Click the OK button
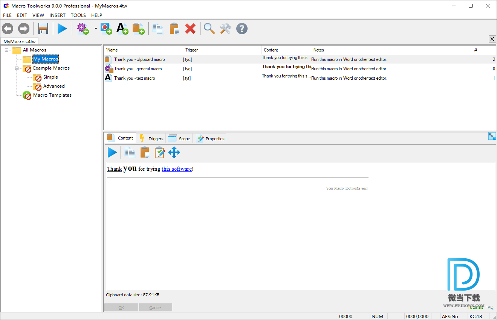The width and height of the screenshot is (497, 320). [121, 308]
